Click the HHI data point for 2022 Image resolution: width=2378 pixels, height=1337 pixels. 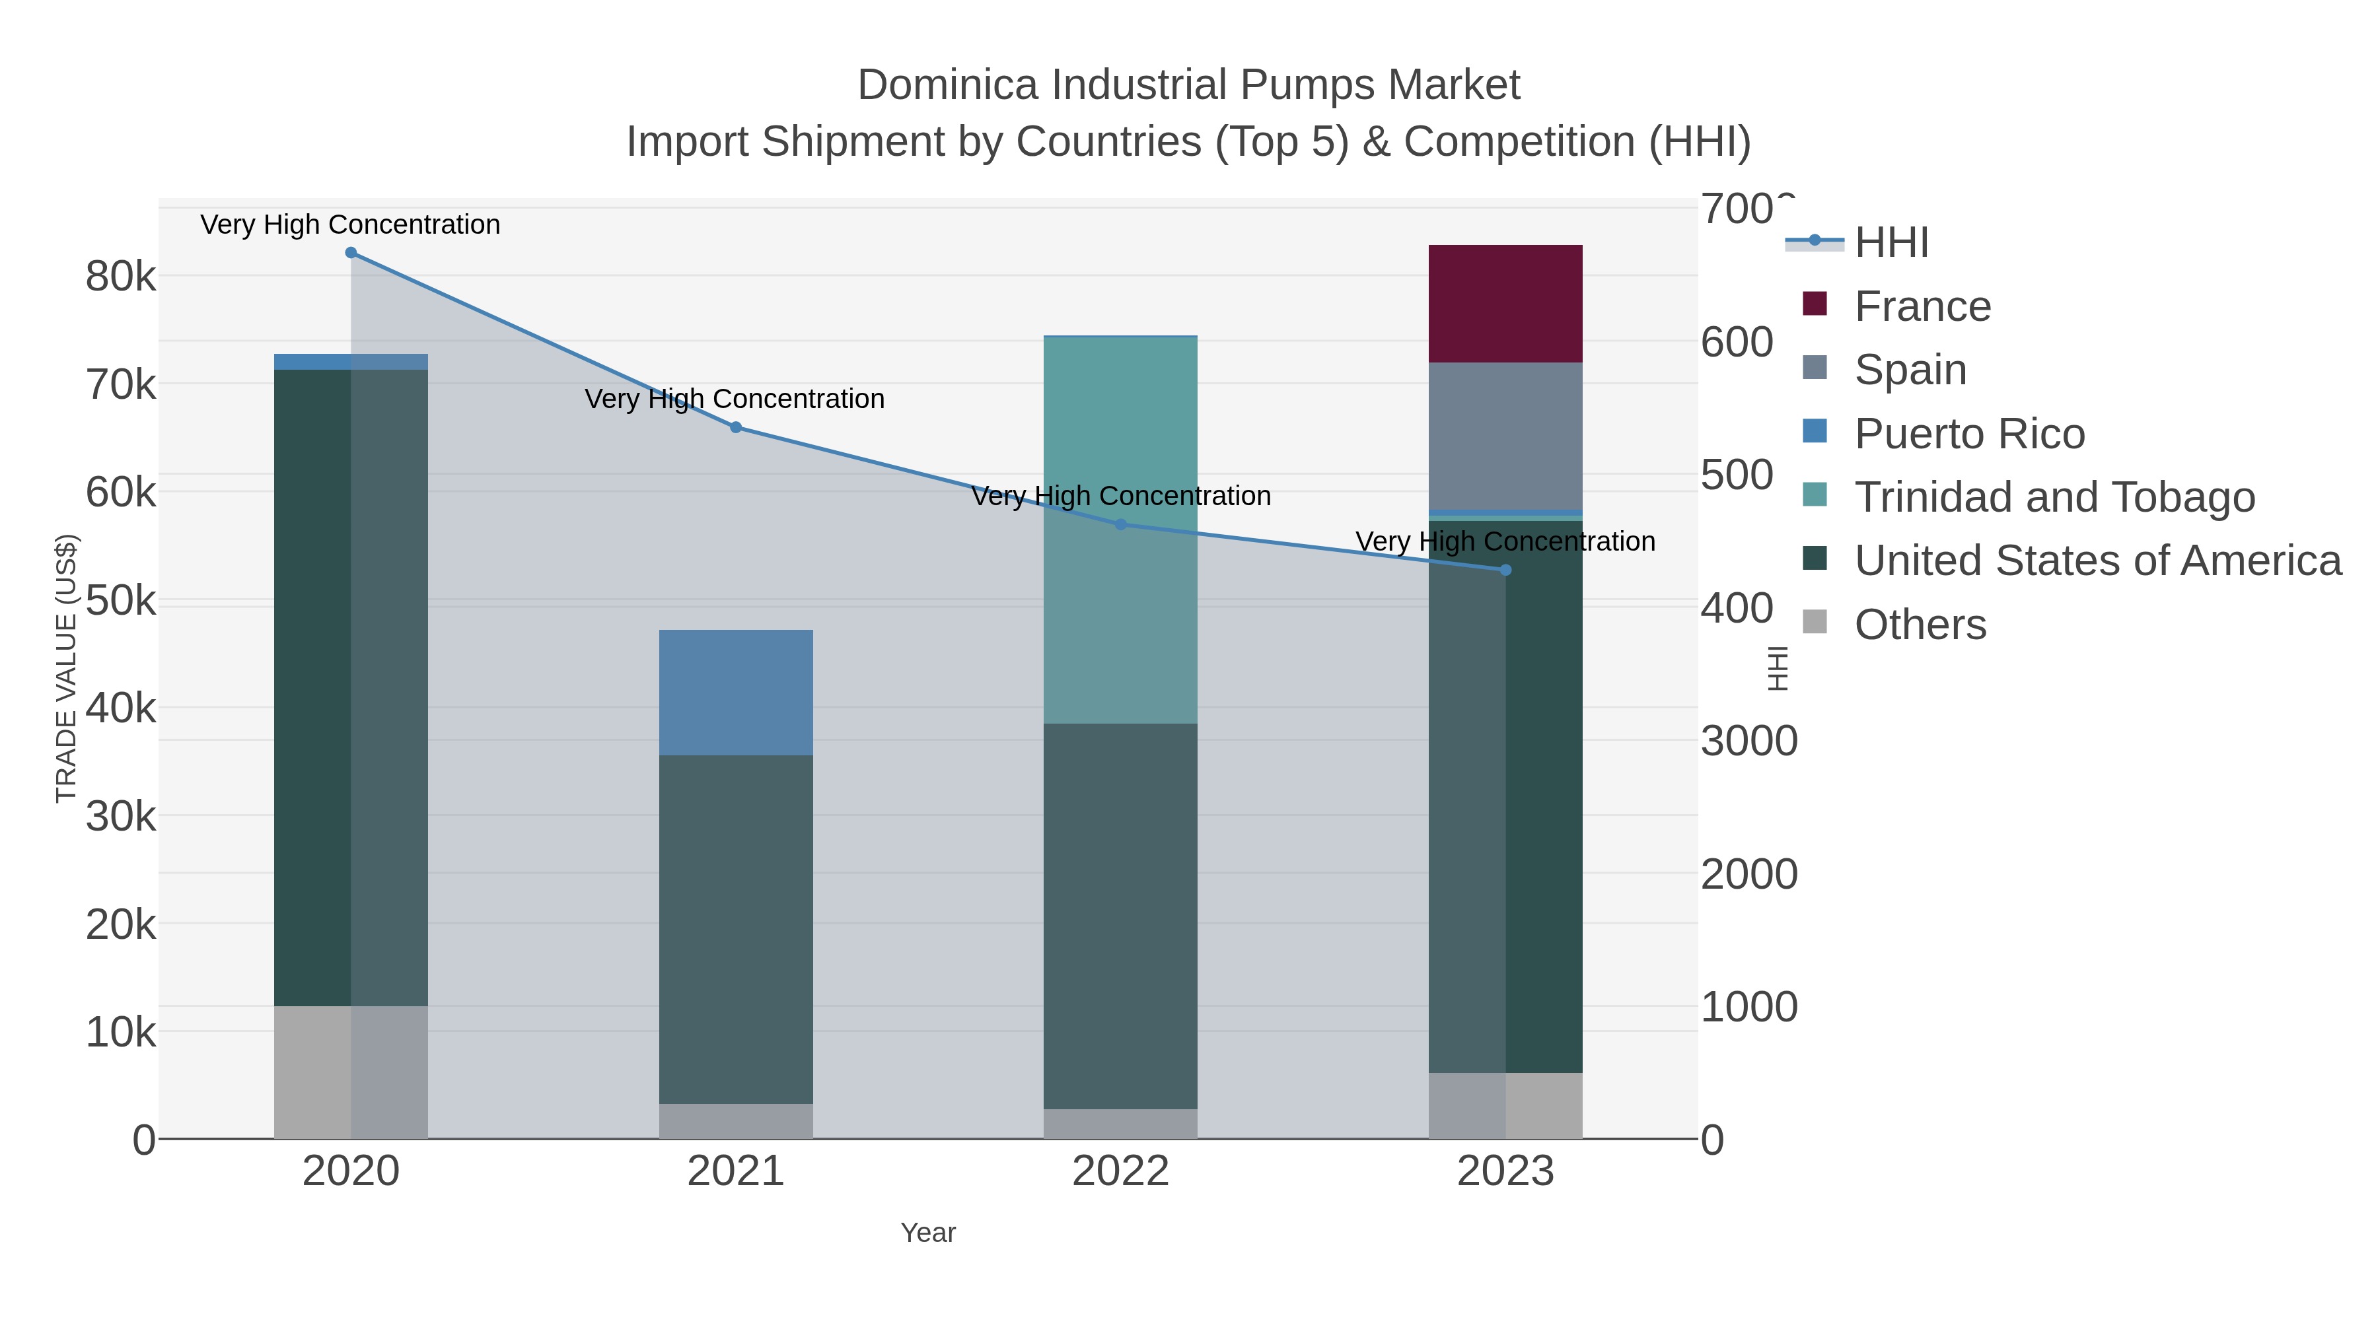(x=1121, y=524)
